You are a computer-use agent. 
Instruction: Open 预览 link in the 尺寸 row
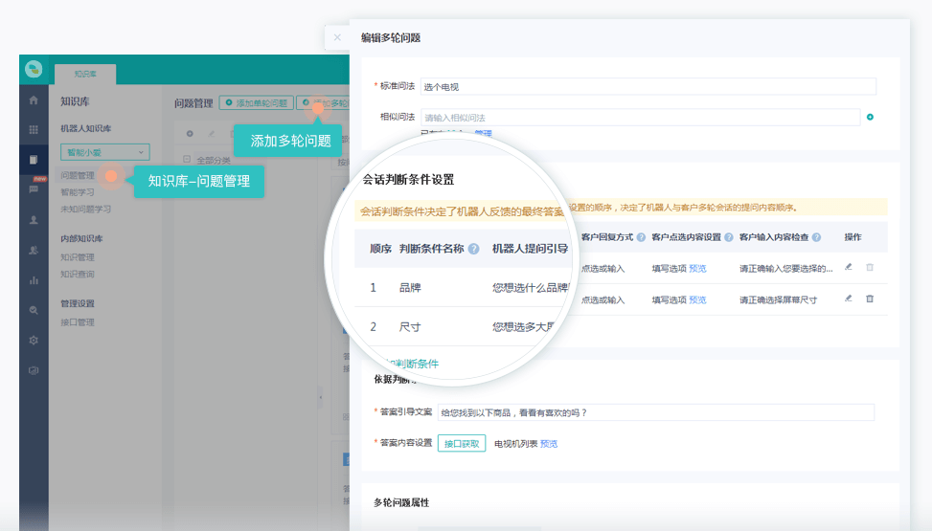coord(698,300)
